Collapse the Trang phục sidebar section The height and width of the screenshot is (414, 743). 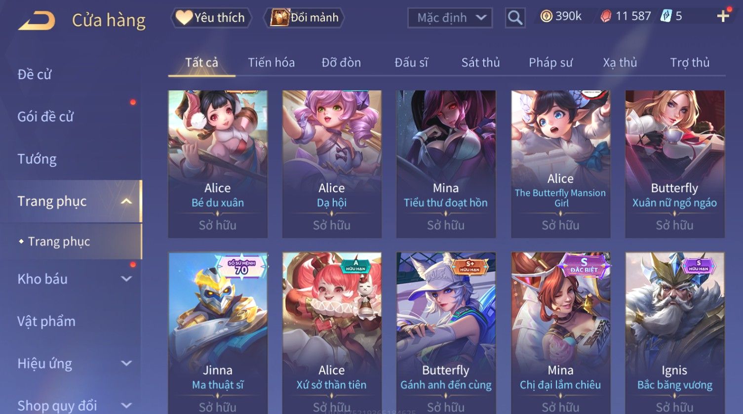pyautogui.click(x=126, y=201)
